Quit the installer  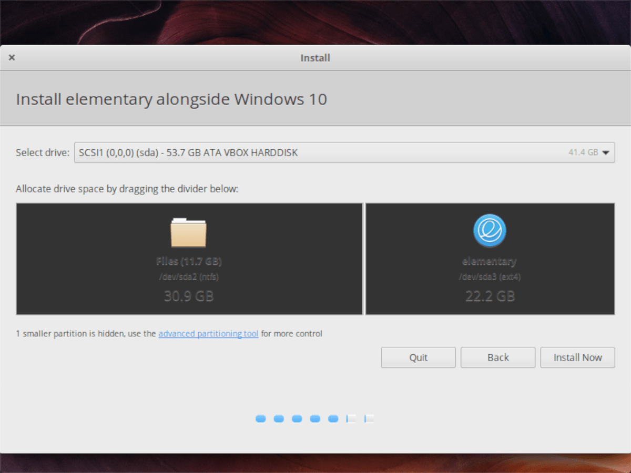click(x=419, y=357)
